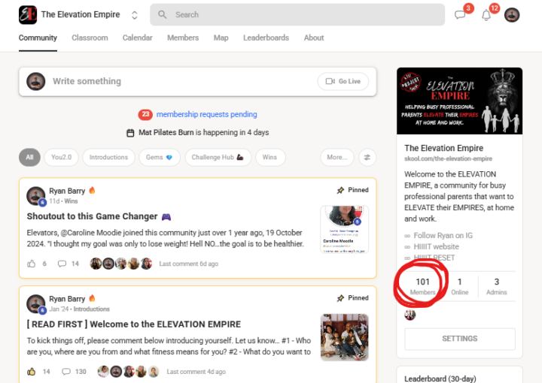Like the Shoutout to this Game Changer post

pyautogui.click(x=31, y=264)
